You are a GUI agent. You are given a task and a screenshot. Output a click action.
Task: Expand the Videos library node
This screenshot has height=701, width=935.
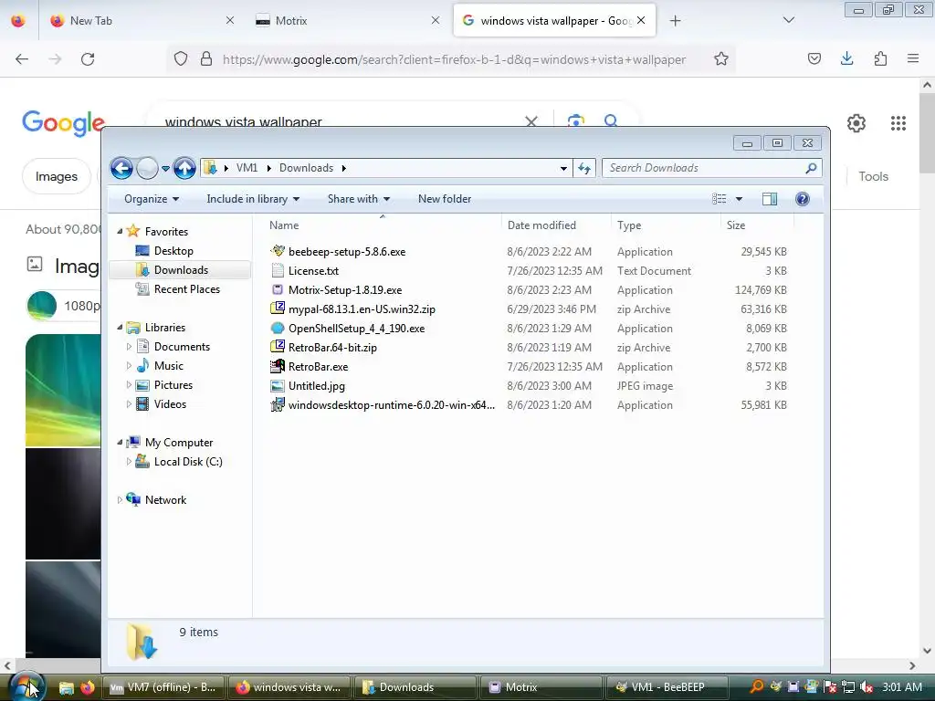[x=129, y=404]
